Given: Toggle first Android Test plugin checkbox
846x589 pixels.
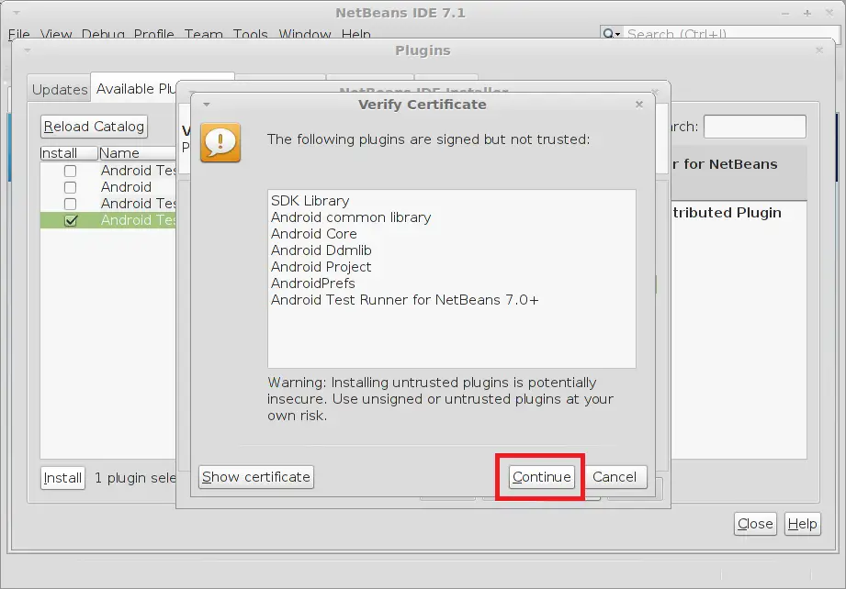Looking at the screenshot, I should (x=70, y=171).
